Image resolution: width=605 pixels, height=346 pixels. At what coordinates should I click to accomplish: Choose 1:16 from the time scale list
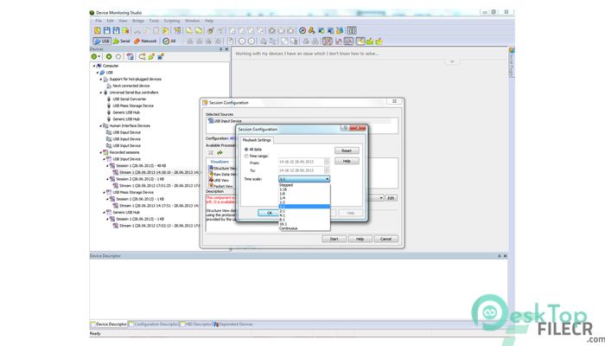point(304,189)
